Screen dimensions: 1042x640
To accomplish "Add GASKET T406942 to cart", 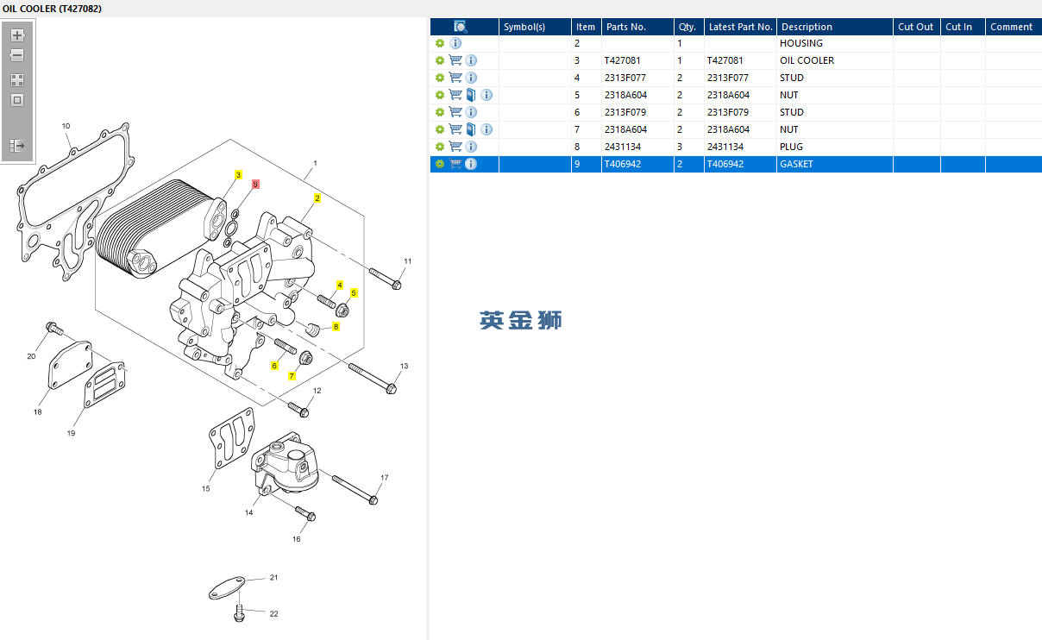I will click(455, 164).
